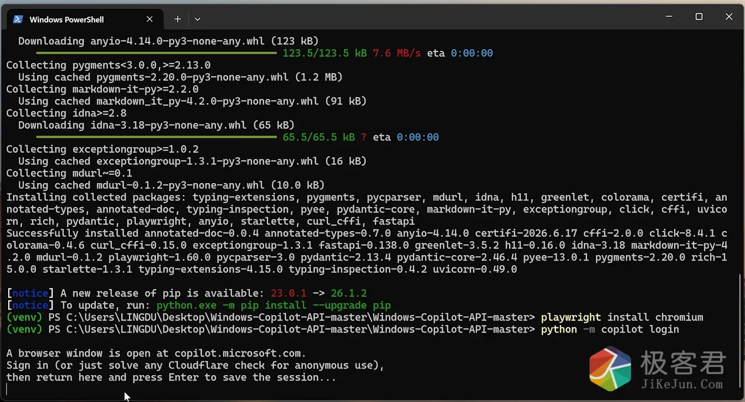Close the terminal window
The width and height of the screenshot is (745, 402).
tap(729, 17)
